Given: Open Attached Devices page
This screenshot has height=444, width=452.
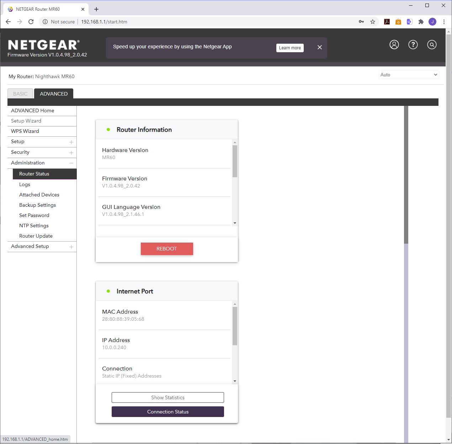Looking at the screenshot, I should tap(39, 195).
